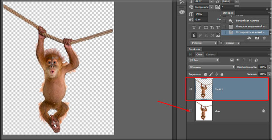Select the Инверсия выделенной history state
272x140 pixels.
point(245,26)
